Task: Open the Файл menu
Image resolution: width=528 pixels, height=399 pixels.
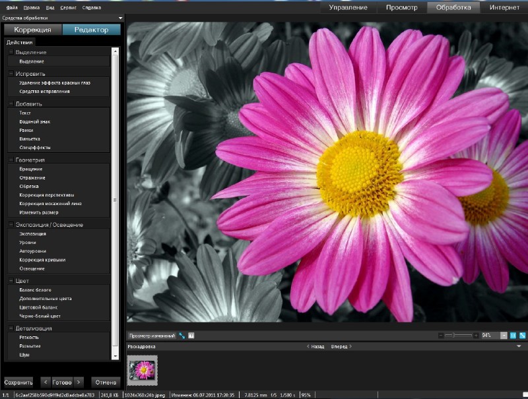Action: click(12, 7)
